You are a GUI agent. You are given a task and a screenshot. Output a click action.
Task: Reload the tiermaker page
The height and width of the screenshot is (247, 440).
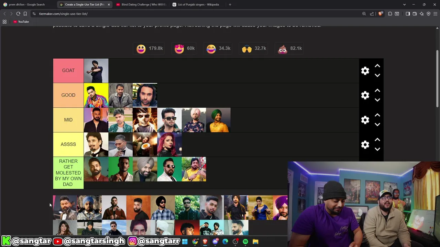18,14
